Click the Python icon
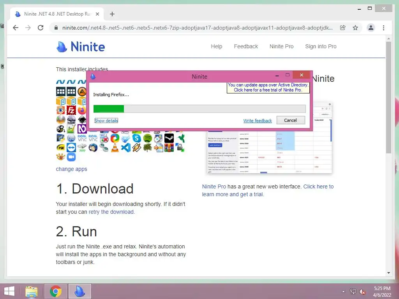The width and height of the screenshot is (399, 299). (60, 138)
